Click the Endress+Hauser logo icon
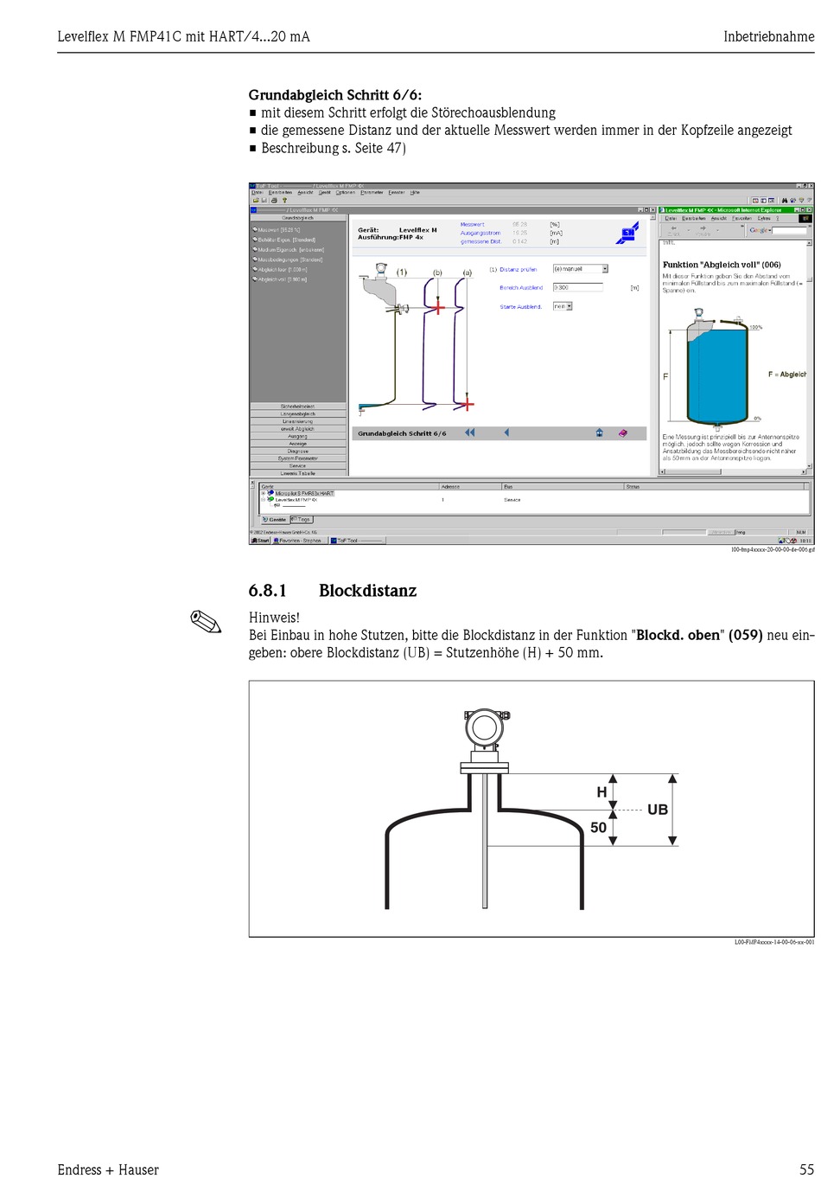The height and width of the screenshot is (1185, 821). (x=628, y=233)
